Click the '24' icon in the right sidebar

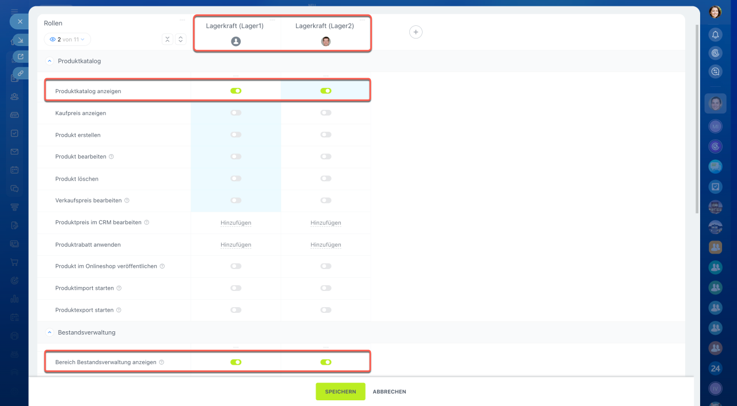pyautogui.click(x=715, y=368)
